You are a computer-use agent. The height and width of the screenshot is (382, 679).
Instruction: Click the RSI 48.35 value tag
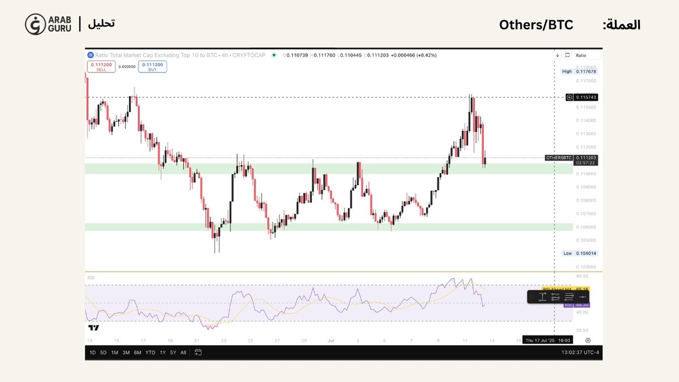pos(576,304)
